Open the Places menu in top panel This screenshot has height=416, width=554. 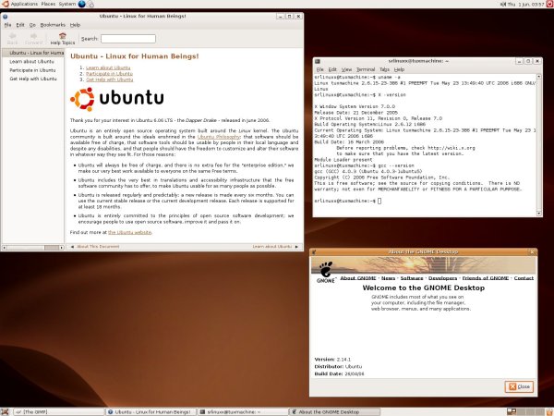[x=50, y=5]
